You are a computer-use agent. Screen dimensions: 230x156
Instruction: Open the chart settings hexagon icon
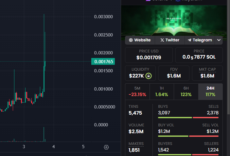tap(106, 147)
